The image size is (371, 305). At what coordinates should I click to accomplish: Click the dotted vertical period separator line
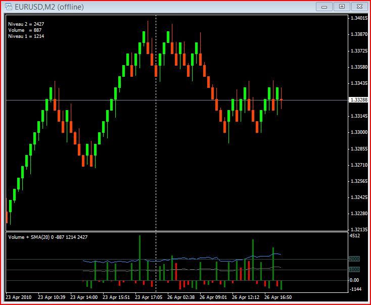pyautogui.click(x=156, y=154)
